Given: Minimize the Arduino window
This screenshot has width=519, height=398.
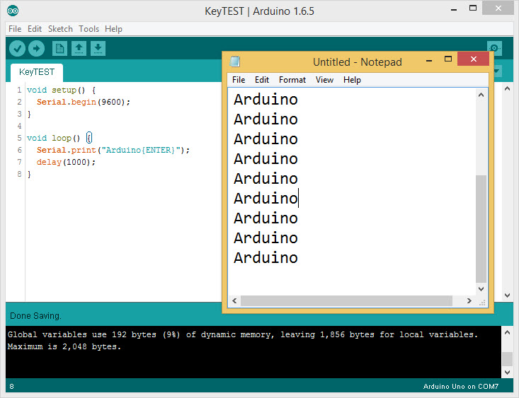Looking at the screenshot, I should [454, 10].
